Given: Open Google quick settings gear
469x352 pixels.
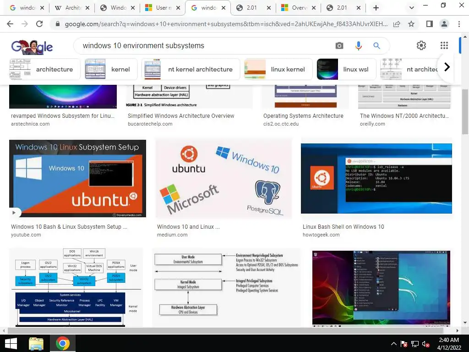Looking at the screenshot, I should pos(421,45).
